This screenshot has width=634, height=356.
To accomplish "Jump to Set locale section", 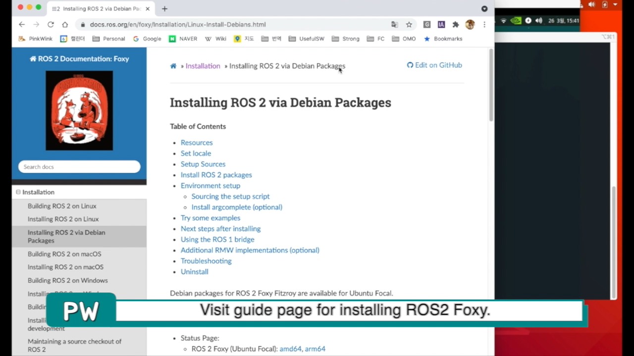I will 196,153.
